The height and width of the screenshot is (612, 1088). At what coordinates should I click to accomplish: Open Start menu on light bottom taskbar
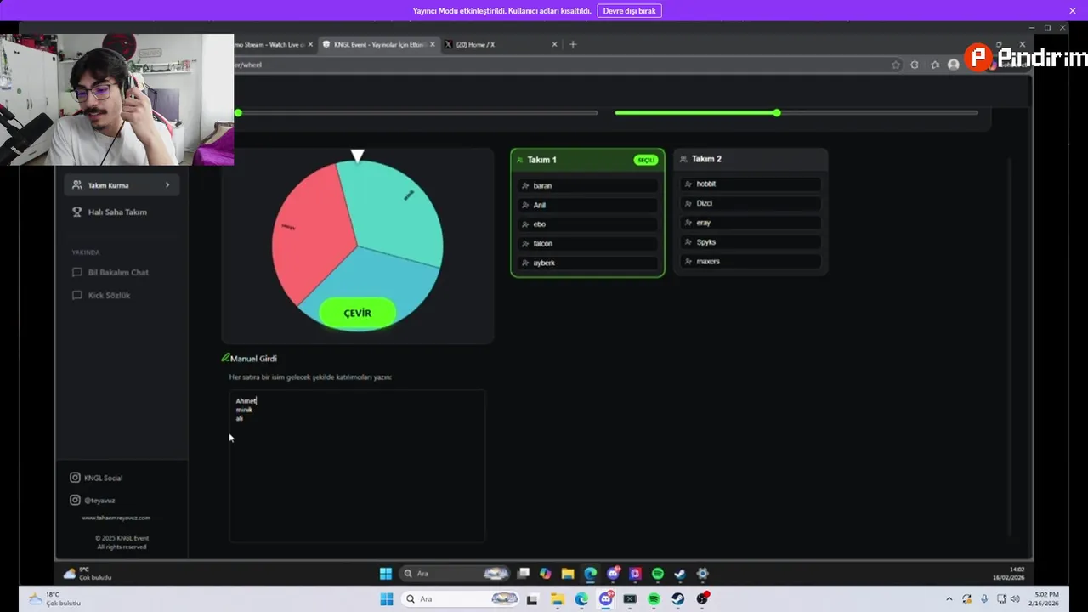[x=386, y=599]
